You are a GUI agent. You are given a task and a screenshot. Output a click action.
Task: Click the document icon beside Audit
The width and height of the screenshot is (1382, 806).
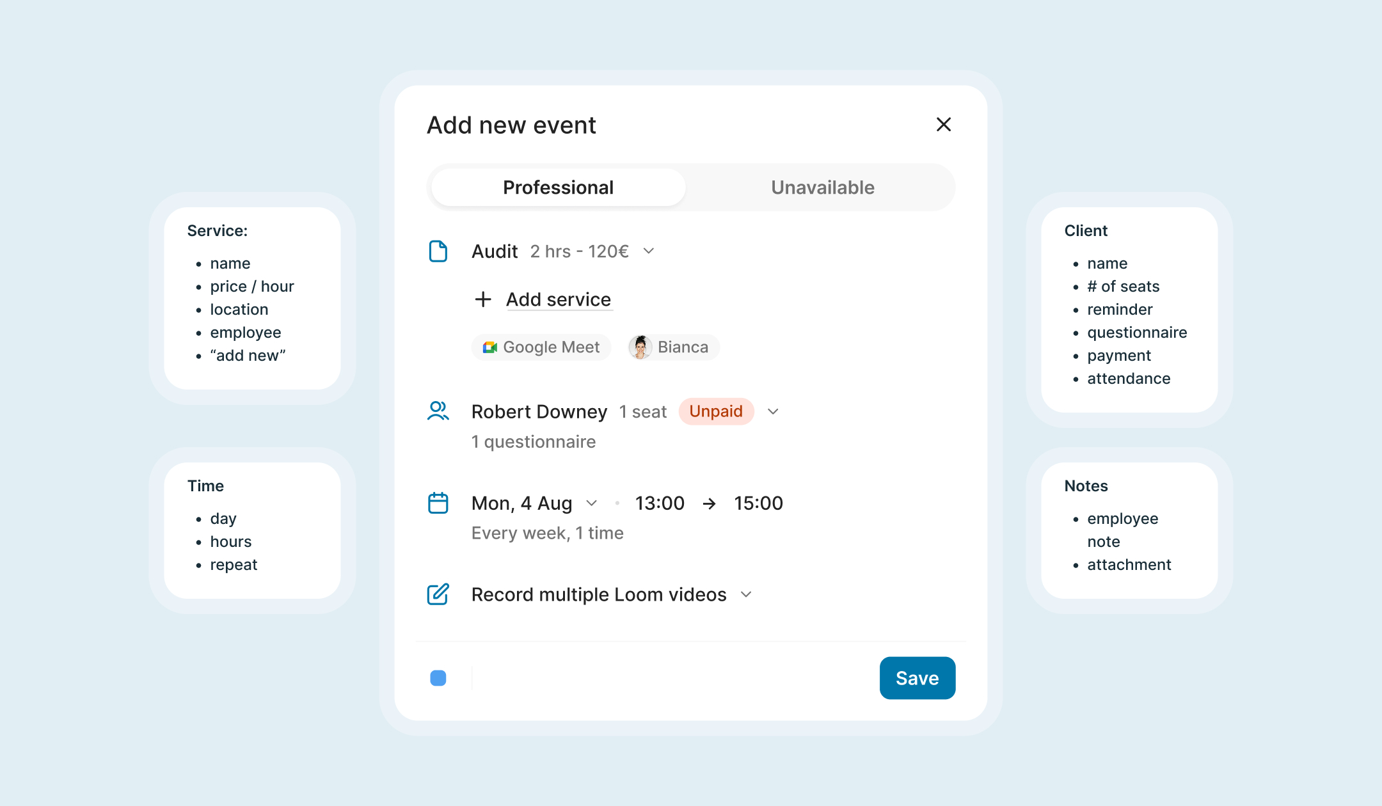(x=438, y=251)
